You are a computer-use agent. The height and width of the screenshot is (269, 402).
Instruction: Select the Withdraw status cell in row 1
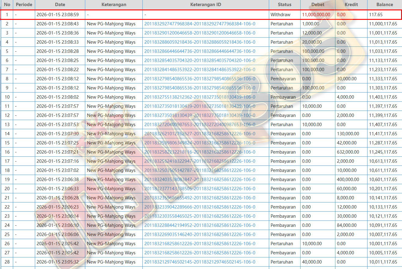(x=280, y=15)
